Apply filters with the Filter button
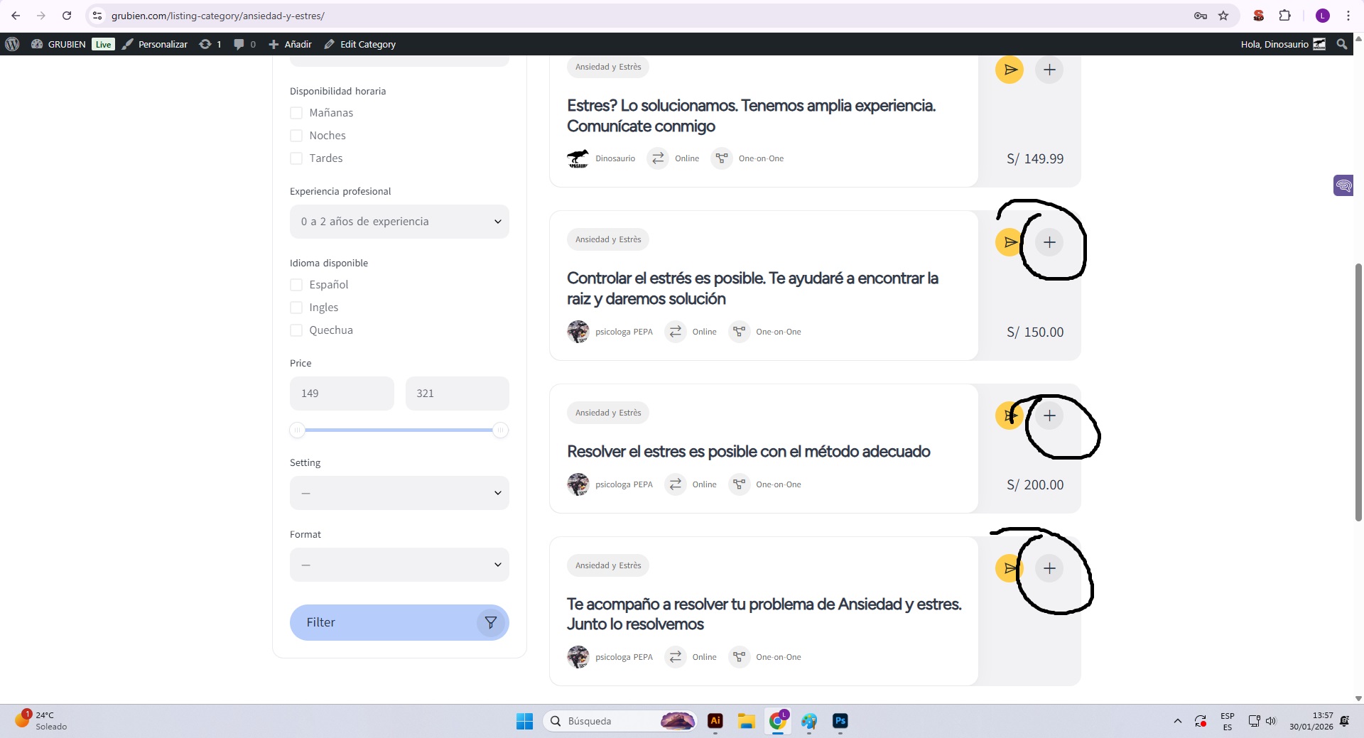The height and width of the screenshot is (738, 1364). click(399, 622)
